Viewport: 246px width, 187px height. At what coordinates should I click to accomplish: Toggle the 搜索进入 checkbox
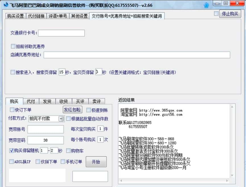[x=13, y=72]
